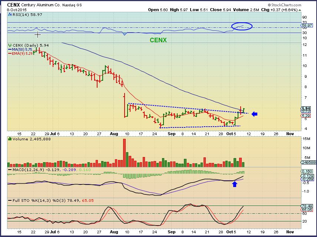The image size is (317, 237).
Task: Click the MACD(12,26,9) panel label
Action: (28, 170)
